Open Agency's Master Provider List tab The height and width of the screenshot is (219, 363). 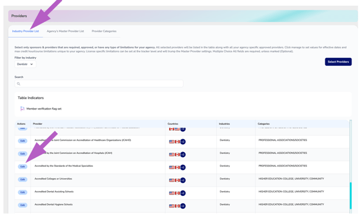tap(65, 31)
